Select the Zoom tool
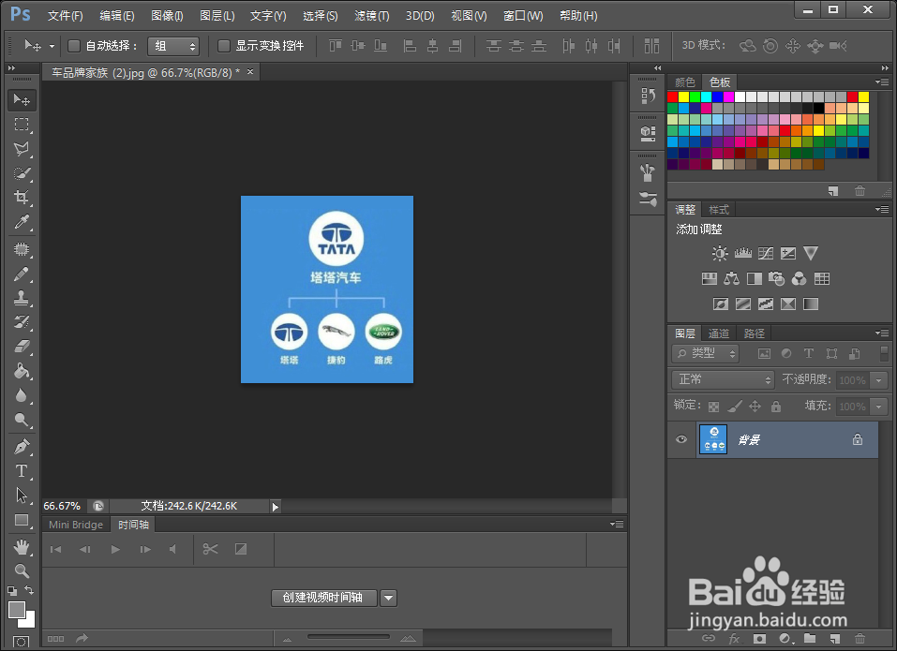The width and height of the screenshot is (897, 651). point(22,570)
